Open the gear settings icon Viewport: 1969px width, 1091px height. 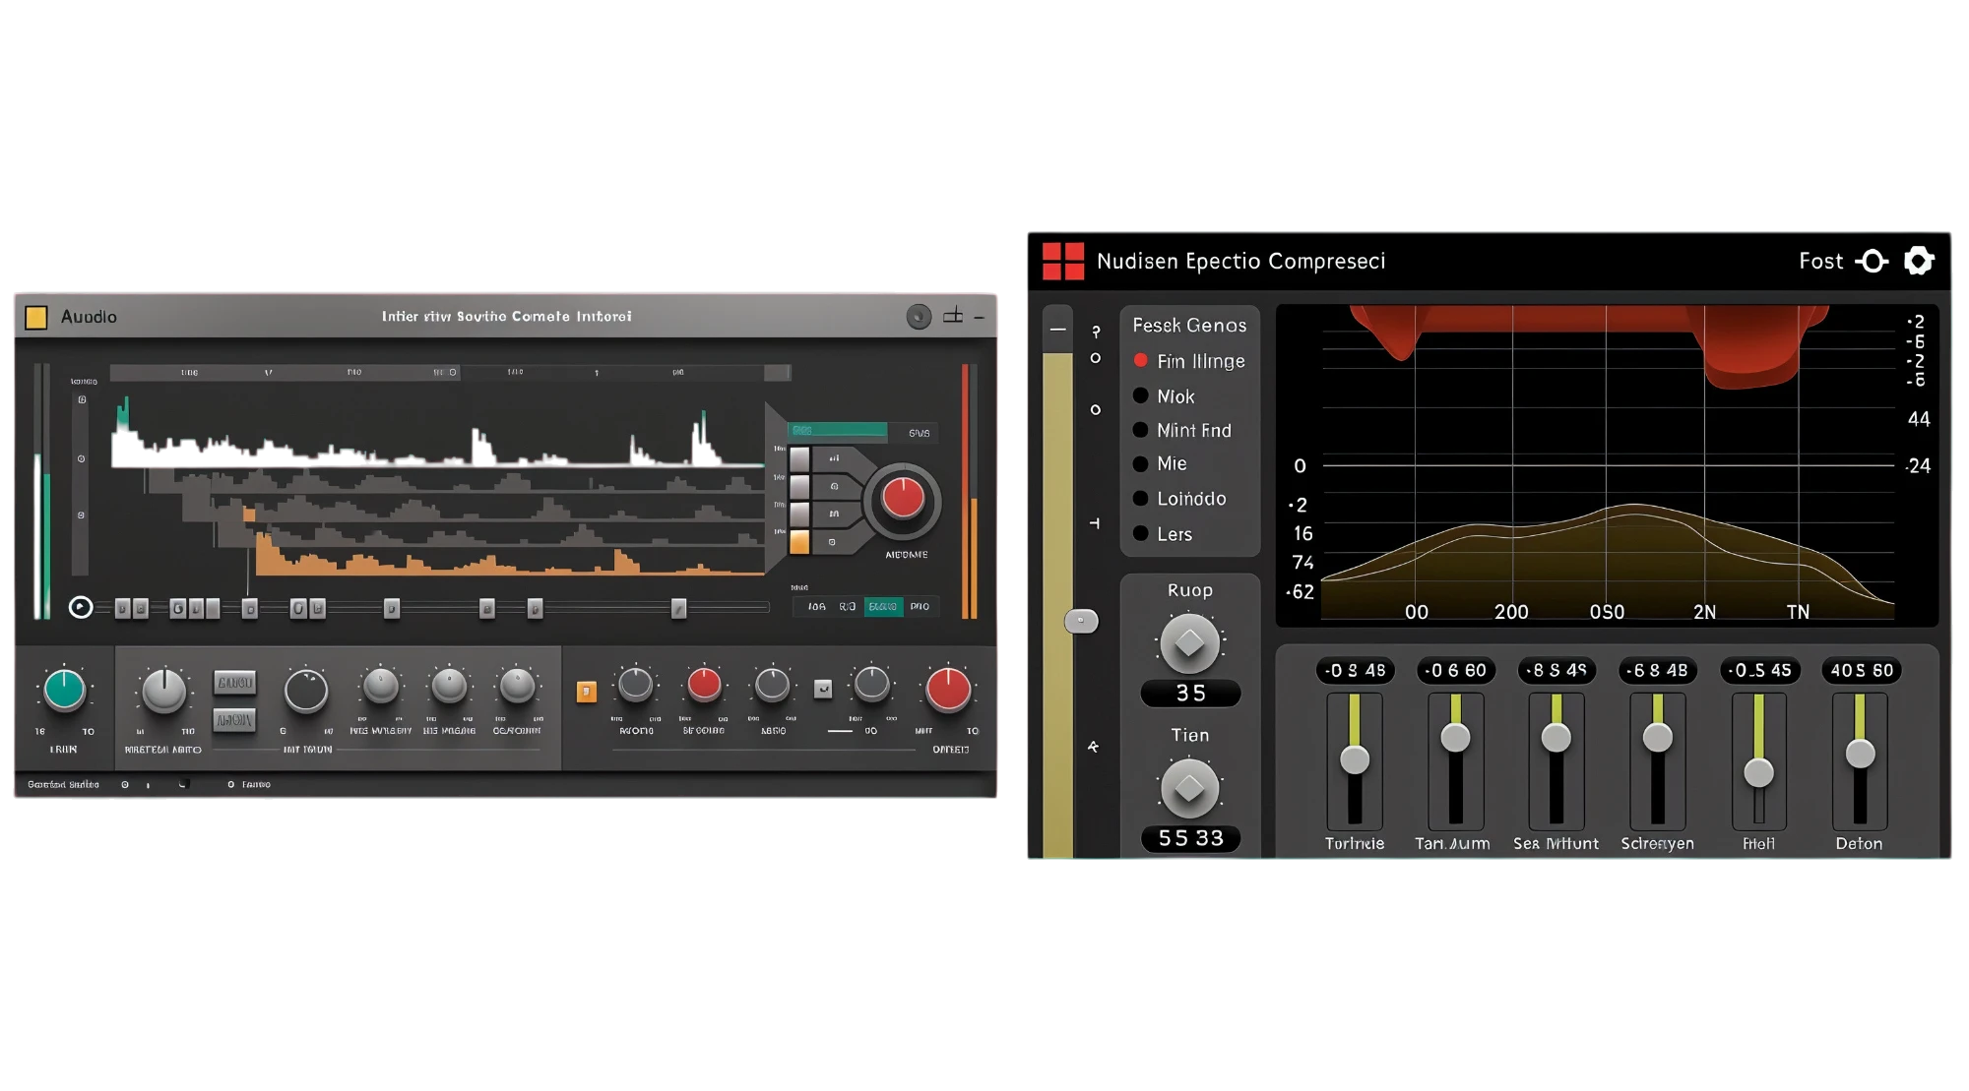point(1919,261)
